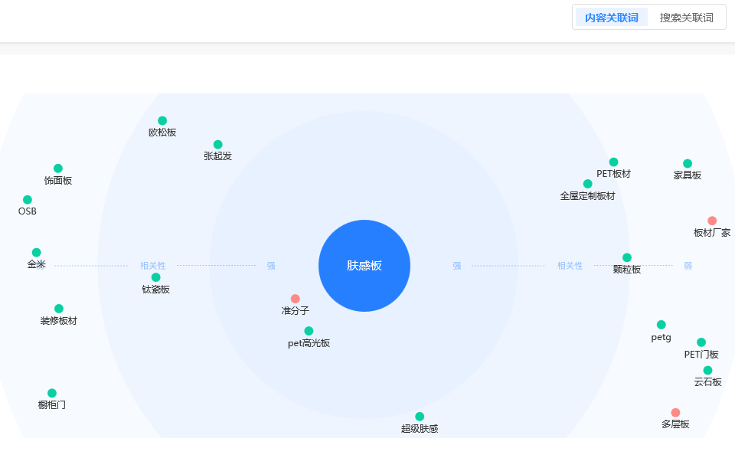Click the central 肤感板 circle
This screenshot has height=455, width=735.
coord(364,266)
